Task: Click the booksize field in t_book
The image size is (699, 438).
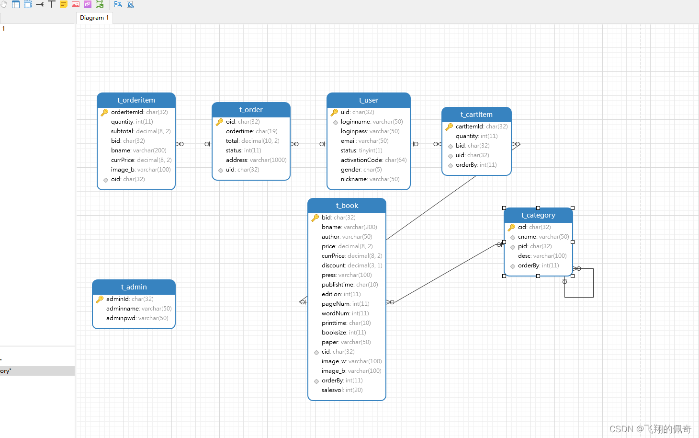Action: [344, 333]
